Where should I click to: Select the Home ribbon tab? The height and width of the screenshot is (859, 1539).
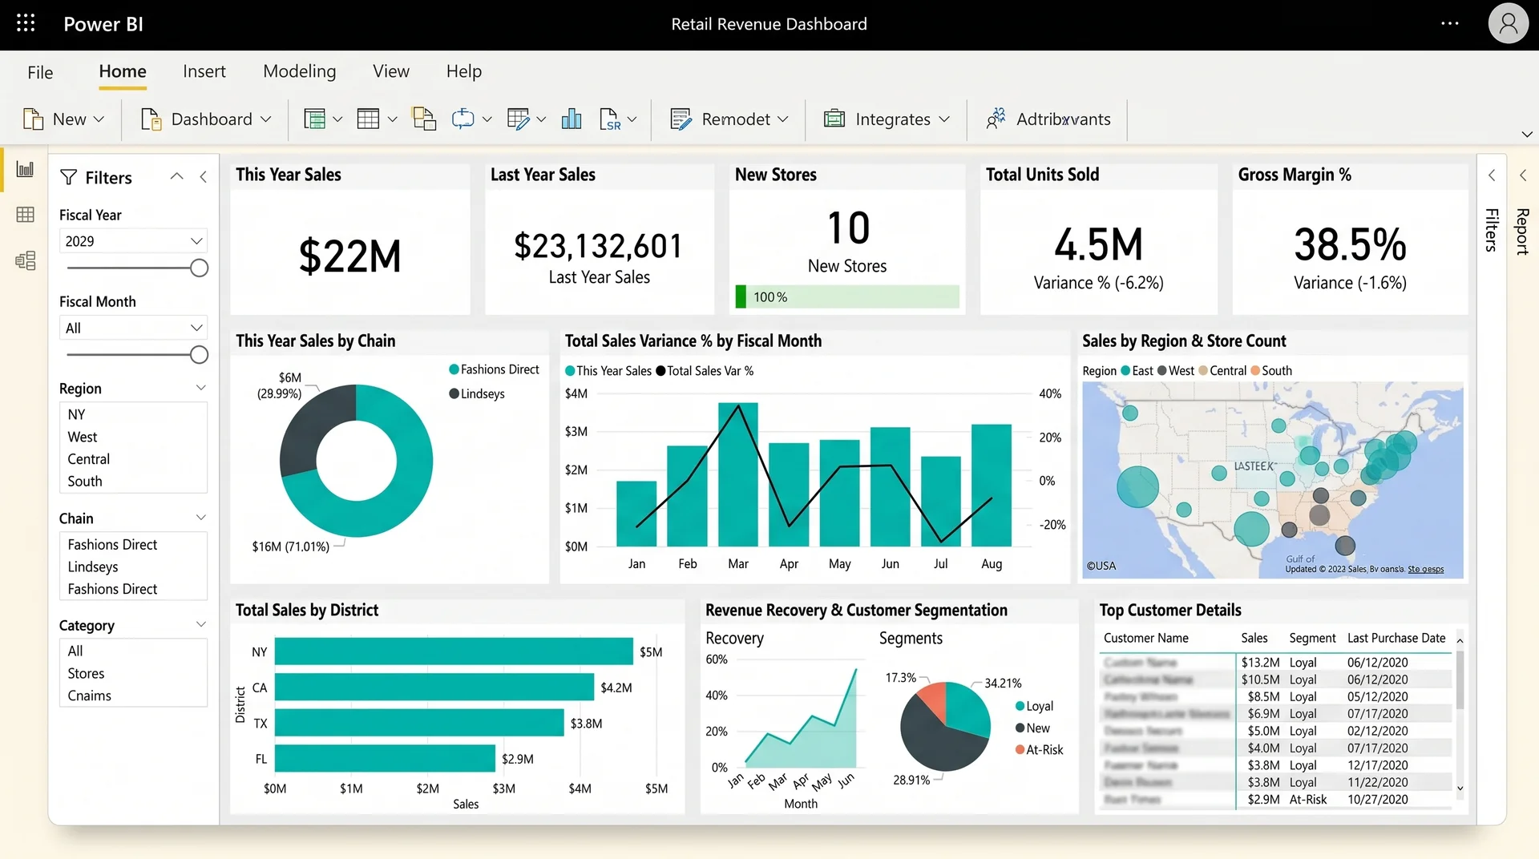[x=123, y=71]
